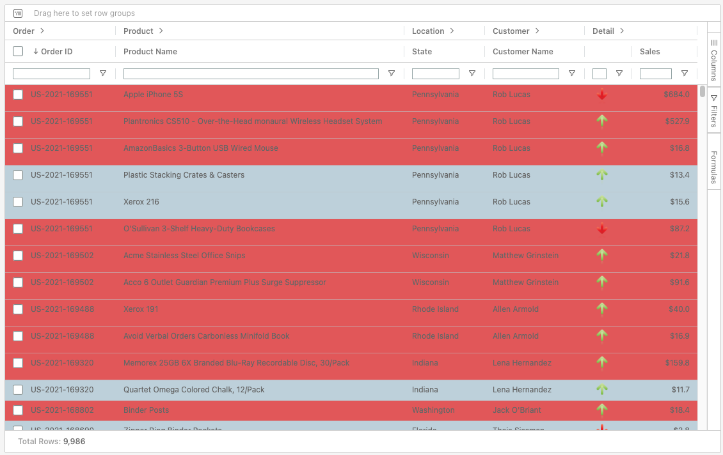
Task: Open the State column filter funnel icon
Action: (472, 73)
